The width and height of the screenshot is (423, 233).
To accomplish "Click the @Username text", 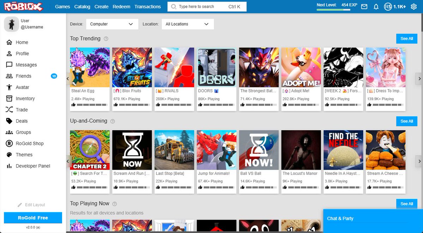I will click(x=32, y=27).
